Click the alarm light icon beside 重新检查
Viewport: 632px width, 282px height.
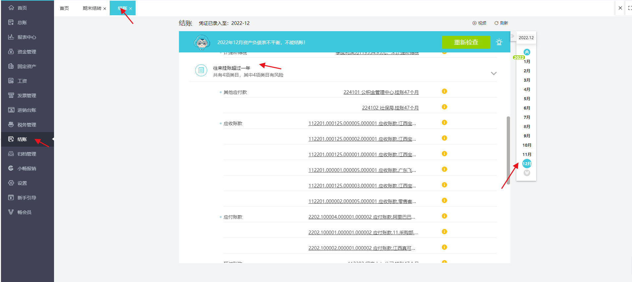pyautogui.click(x=499, y=42)
